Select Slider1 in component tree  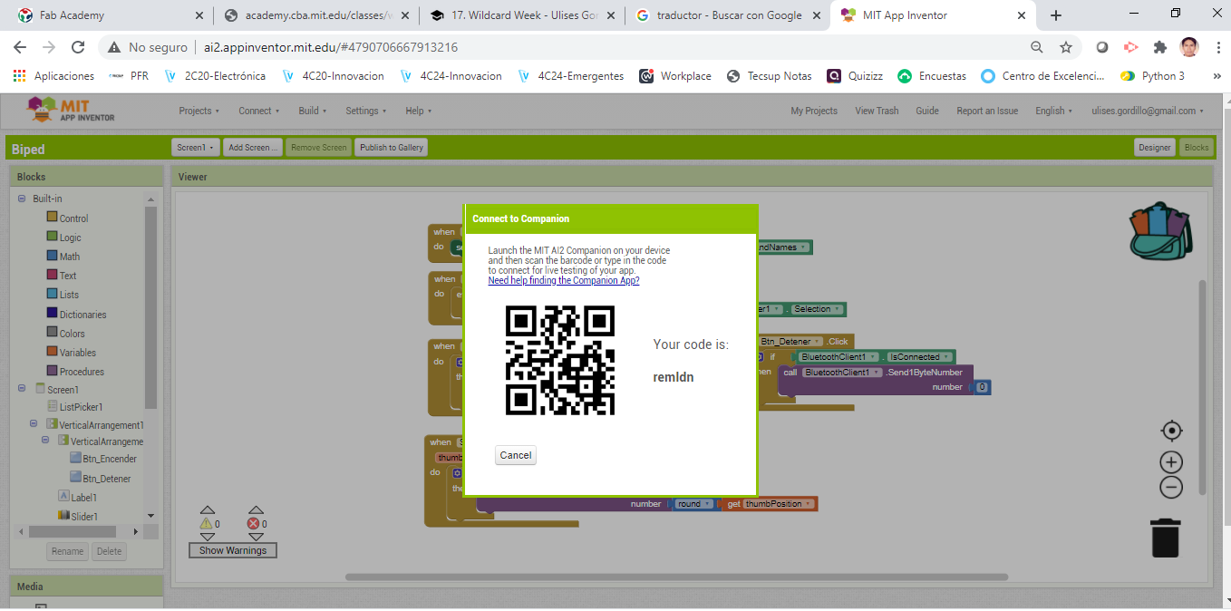pos(78,516)
